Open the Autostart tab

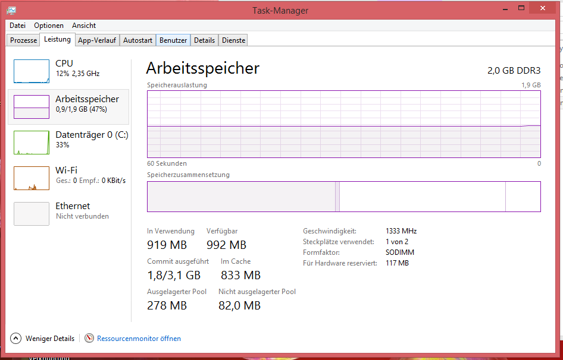tap(137, 40)
